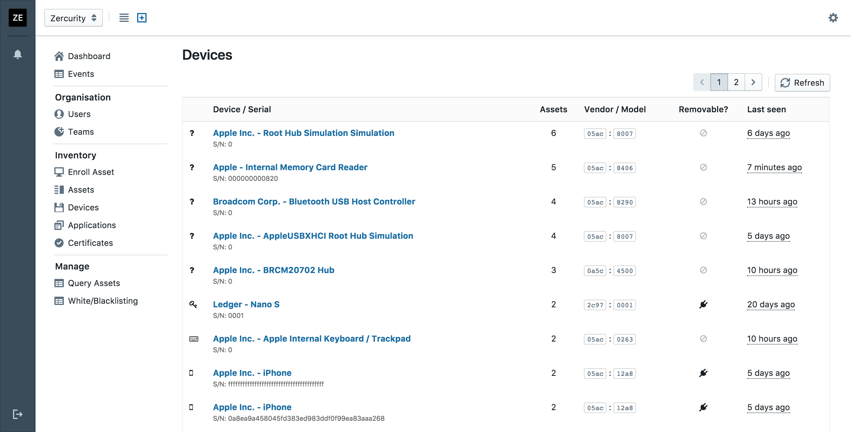Click the key icon beside Ledger Nano S
This screenshot has height=432, width=851.
[193, 304]
